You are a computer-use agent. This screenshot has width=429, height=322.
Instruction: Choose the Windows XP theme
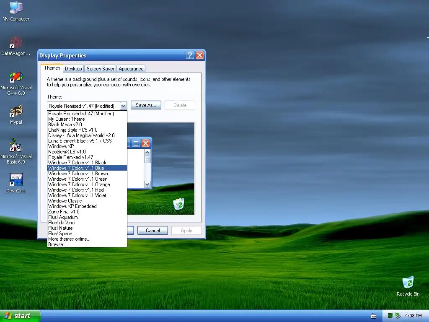[87, 146]
